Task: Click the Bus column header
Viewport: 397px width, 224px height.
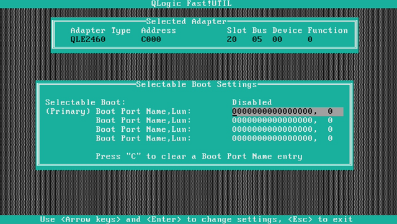Action: (x=259, y=30)
